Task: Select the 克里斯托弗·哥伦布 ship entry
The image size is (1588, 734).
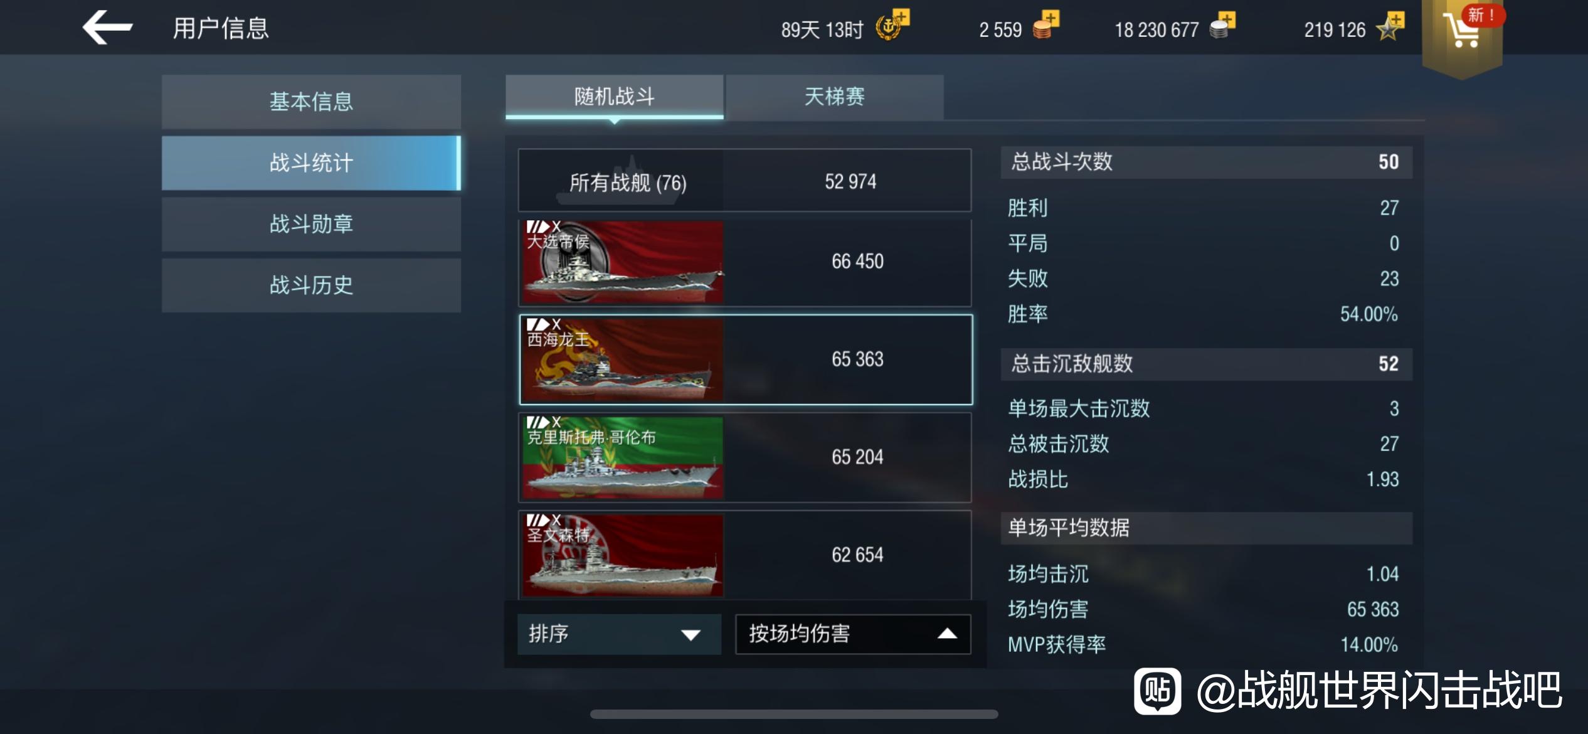Action: point(745,457)
